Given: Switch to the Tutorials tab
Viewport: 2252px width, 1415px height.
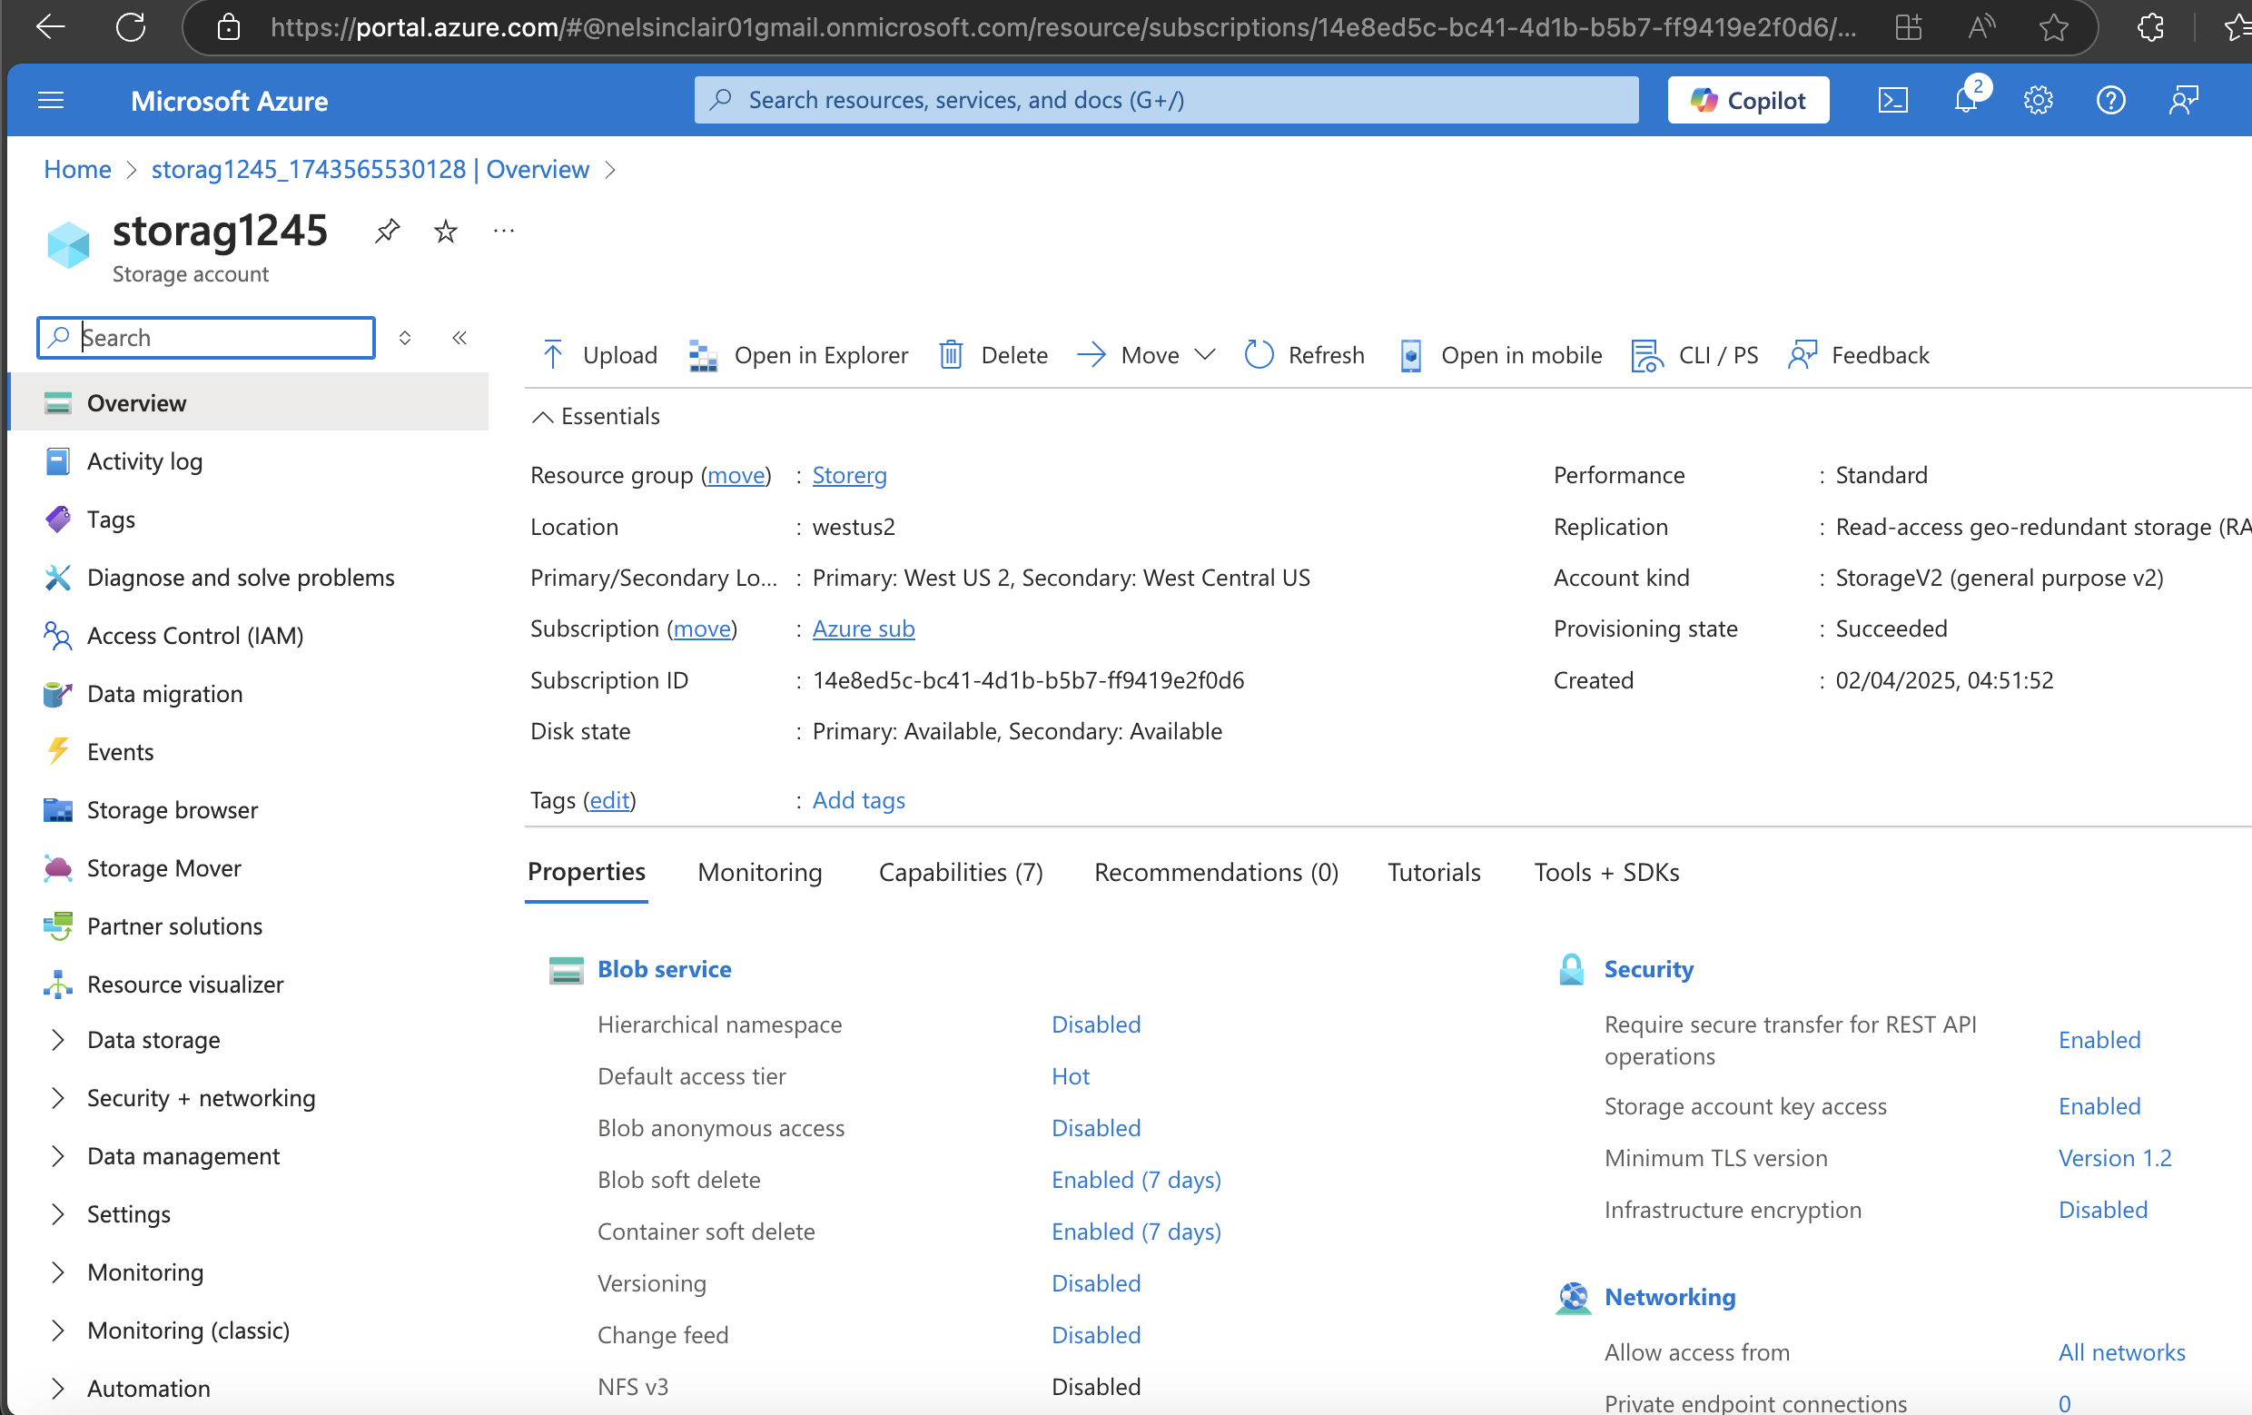Looking at the screenshot, I should click(x=1434, y=872).
